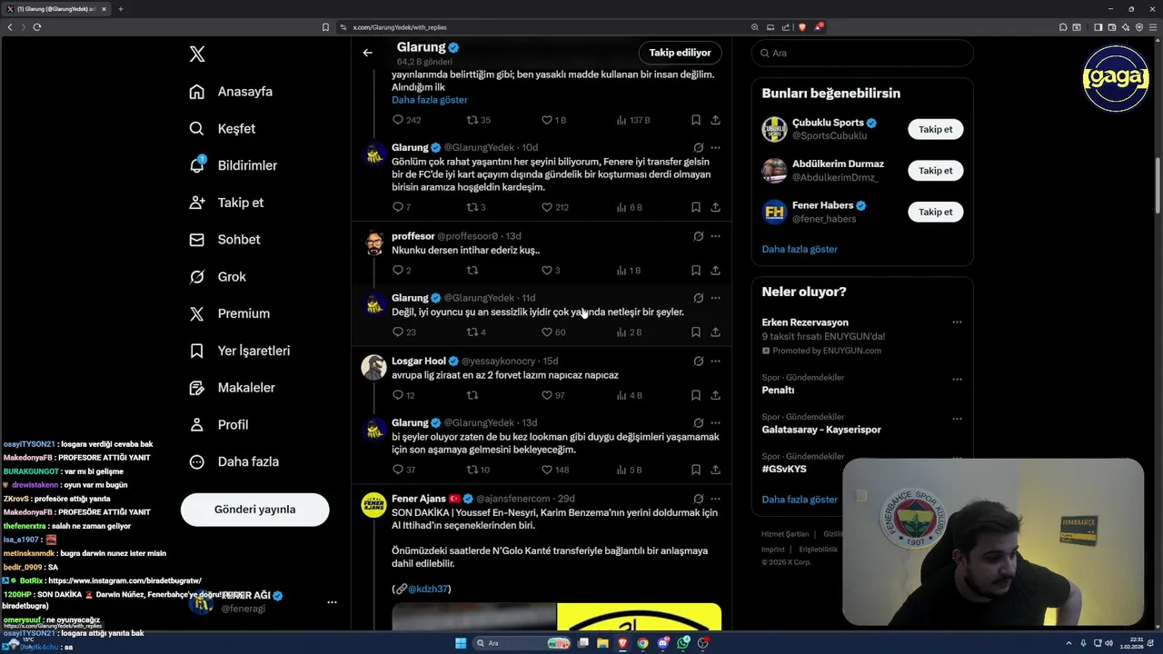The width and height of the screenshot is (1163, 654).
Task: Bookmark the bi şeyler oluyor post
Action: 696,470
